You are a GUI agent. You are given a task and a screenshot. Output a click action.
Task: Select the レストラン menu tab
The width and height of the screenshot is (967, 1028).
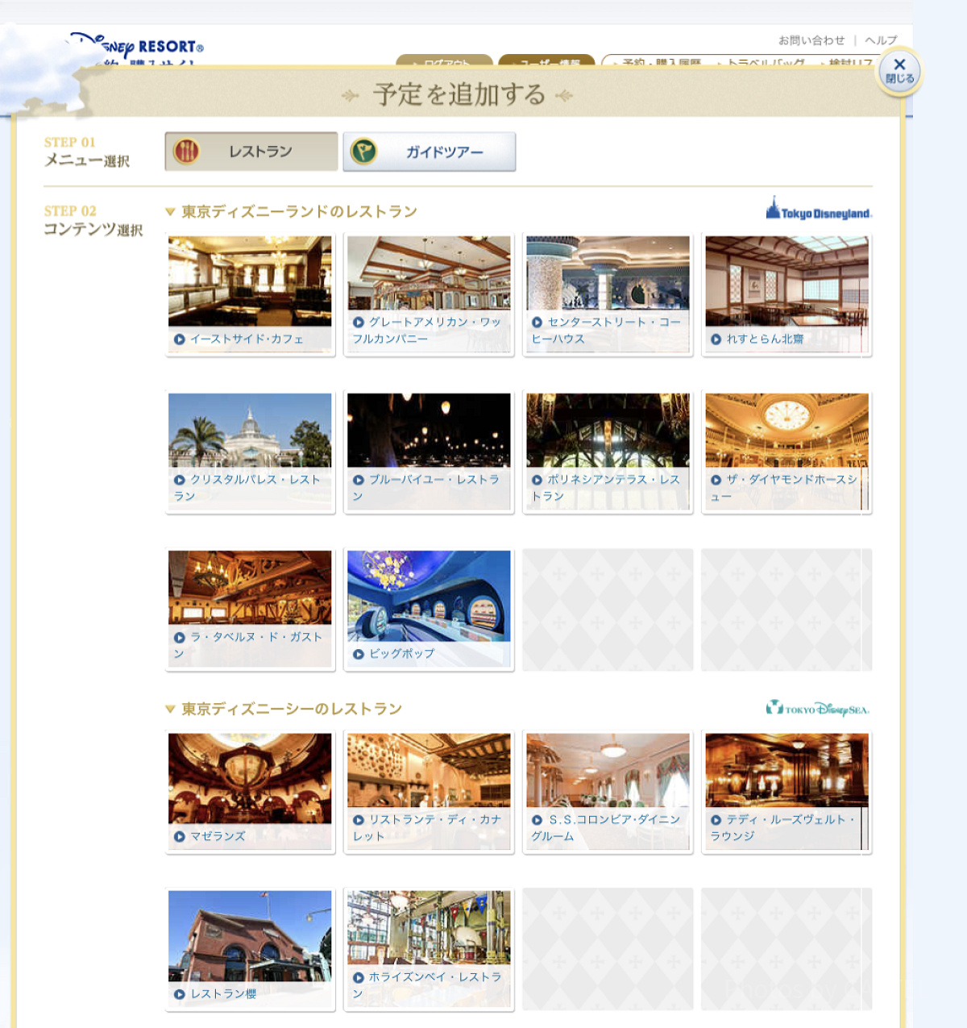tap(251, 152)
